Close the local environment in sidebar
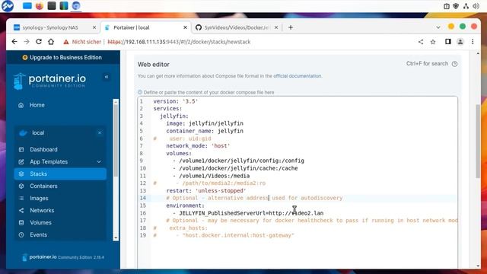The width and height of the screenshot is (487, 274). [100, 133]
